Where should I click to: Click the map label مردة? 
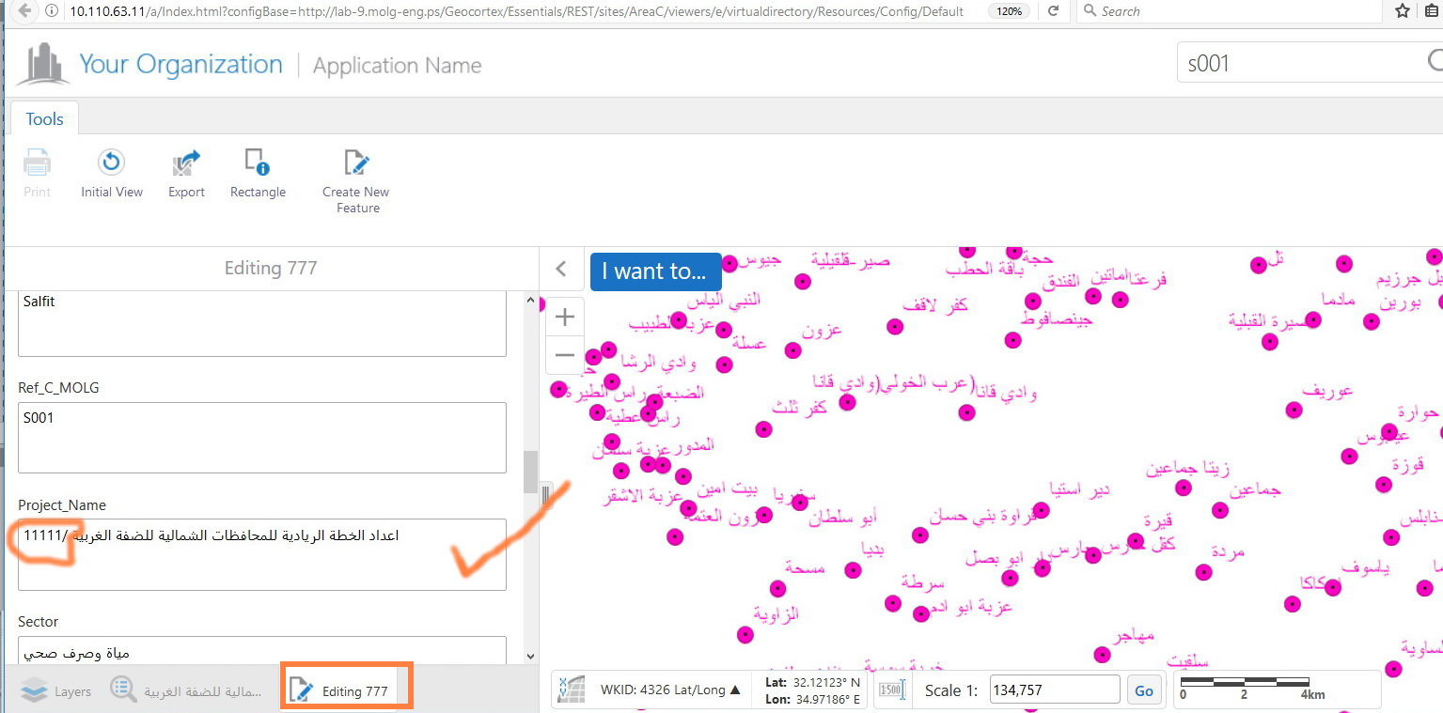coord(1229,551)
